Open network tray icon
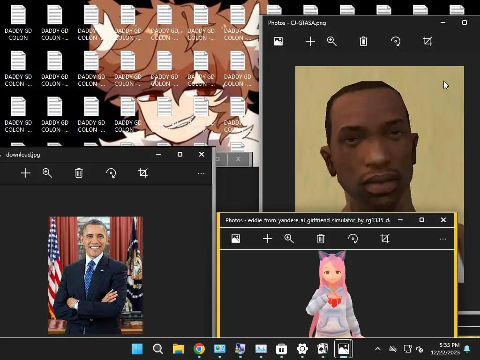The image size is (480, 360). coord(407,349)
